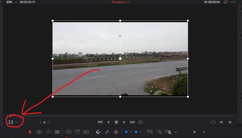The width and height of the screenshot is (242, 138).
Task: Click the top-left transform corner handle
Action: [53, 21]
